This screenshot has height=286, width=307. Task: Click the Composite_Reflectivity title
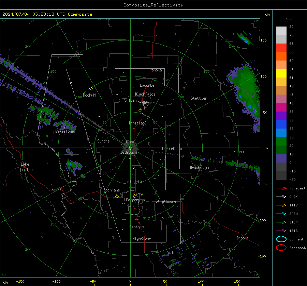click(x=153, y=5)
